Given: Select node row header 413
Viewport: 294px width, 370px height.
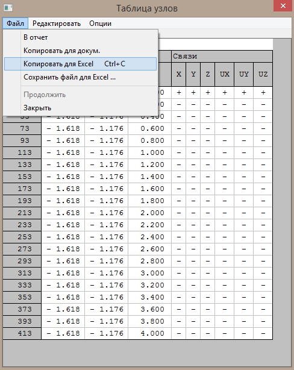Looking at the screenshot, I should coord(22,333).
